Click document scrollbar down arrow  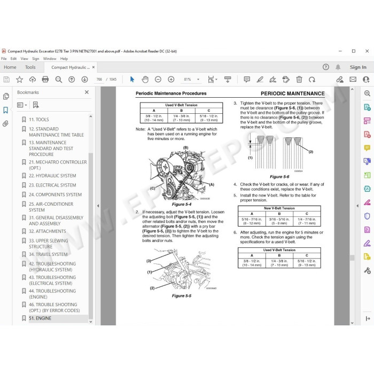coord(352,323)
